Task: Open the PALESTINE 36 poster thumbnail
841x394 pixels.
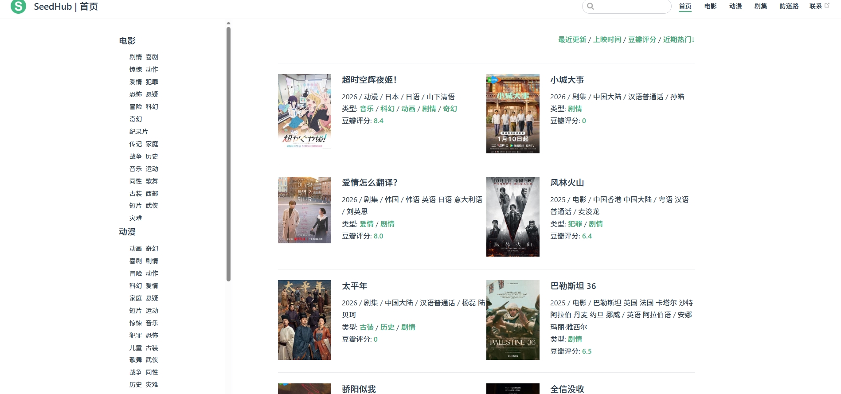Action: pyautogui.click(x=513, y=320)
